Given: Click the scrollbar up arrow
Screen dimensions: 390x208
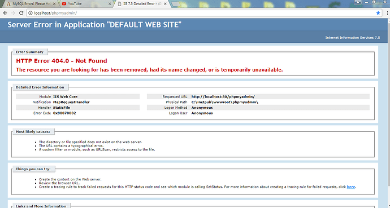Looking at the screenshot, I should (388, 20).
